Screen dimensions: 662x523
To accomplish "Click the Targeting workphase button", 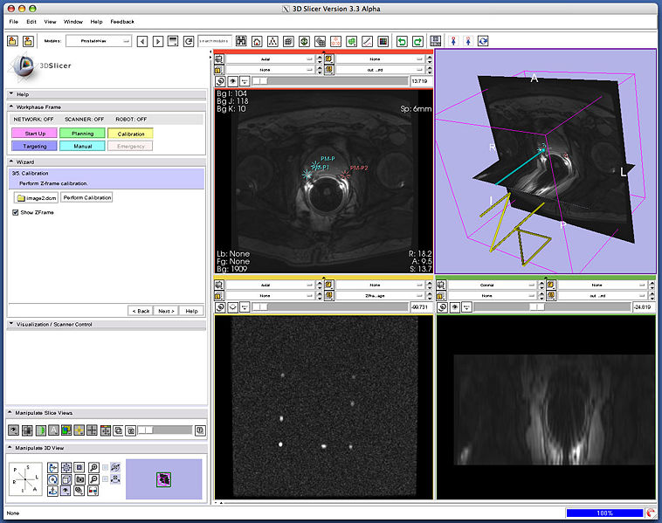I will coord(35,146).
